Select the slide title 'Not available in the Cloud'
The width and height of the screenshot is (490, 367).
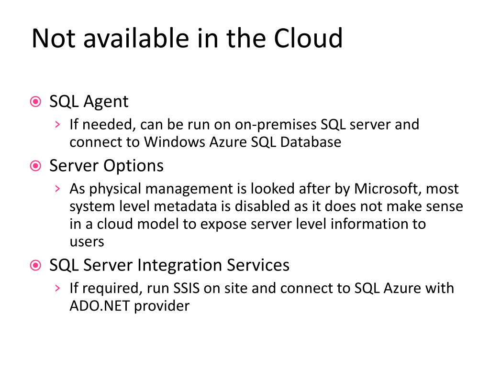point(187,38)
